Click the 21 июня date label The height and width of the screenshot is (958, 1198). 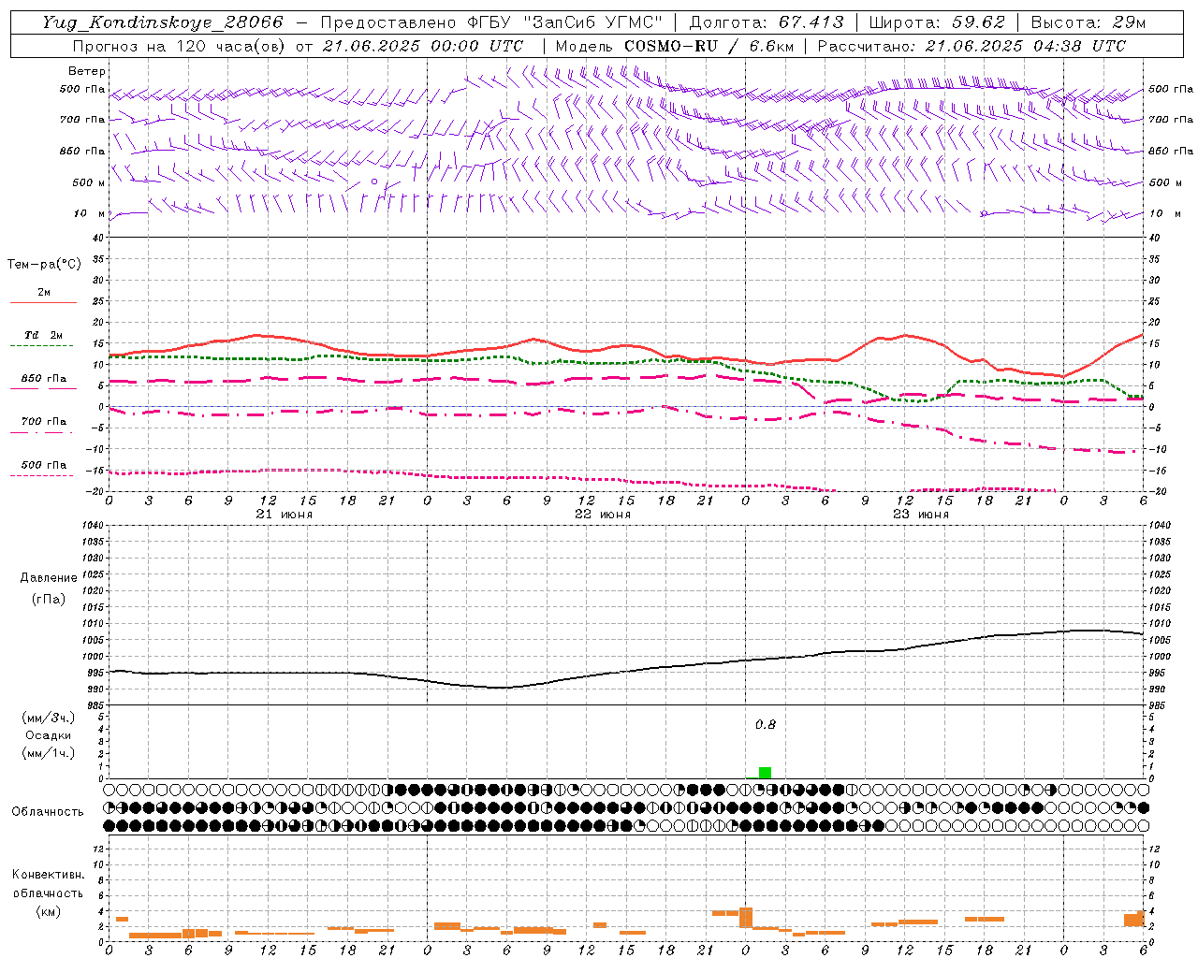[x=285, y=515]
